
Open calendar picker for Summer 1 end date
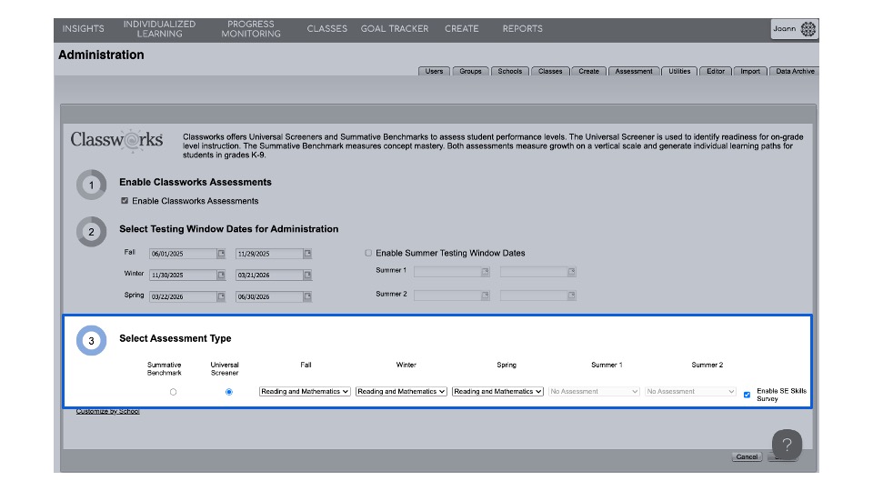[571, 272]
